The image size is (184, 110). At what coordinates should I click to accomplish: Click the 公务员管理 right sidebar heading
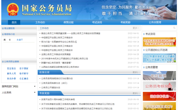tap(152, 67)
